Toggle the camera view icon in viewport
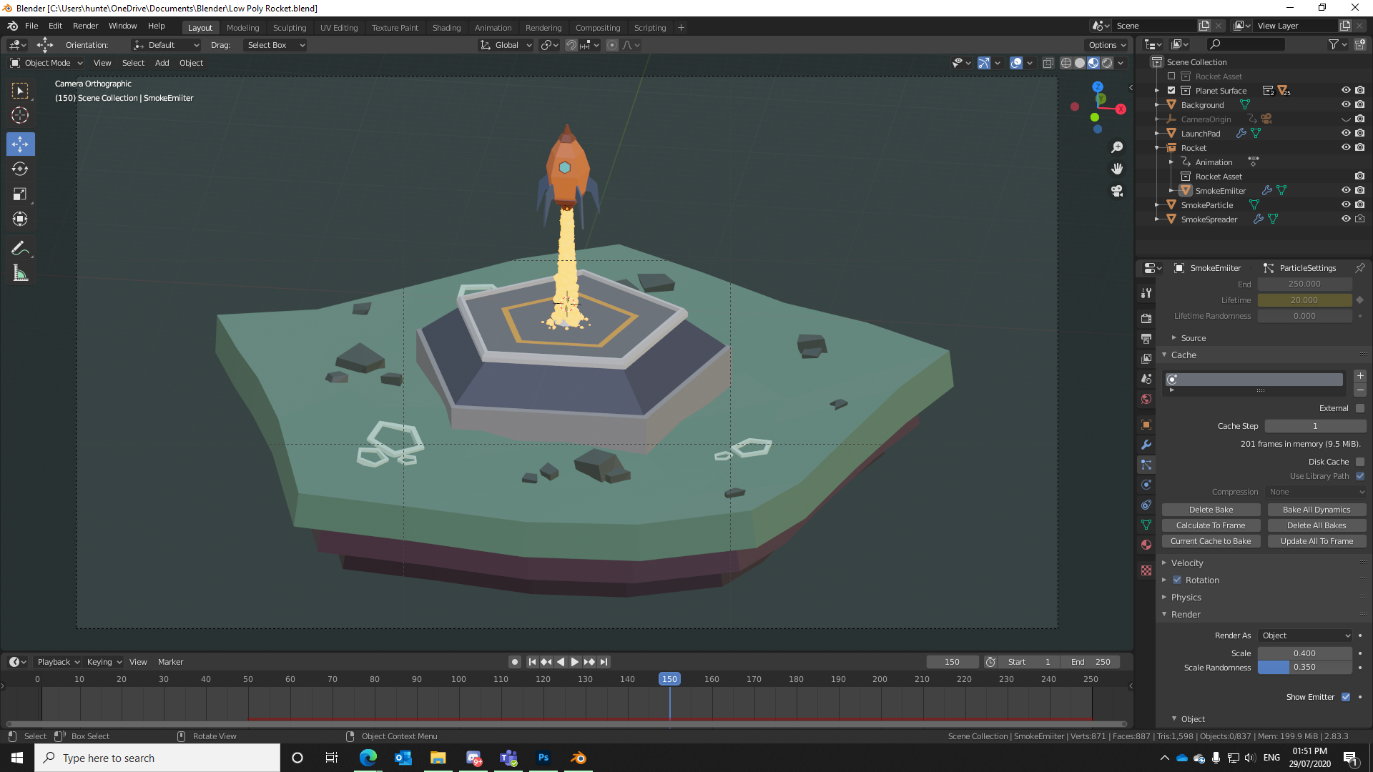1373x772 pixels. click(x=1116, y=191)
